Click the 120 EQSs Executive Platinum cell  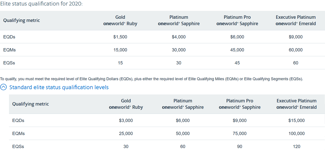297,147
